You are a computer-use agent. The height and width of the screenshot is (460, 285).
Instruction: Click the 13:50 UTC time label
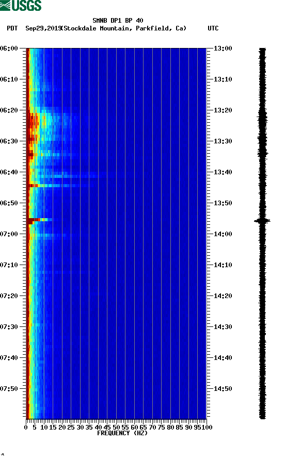tap(223, 203)
